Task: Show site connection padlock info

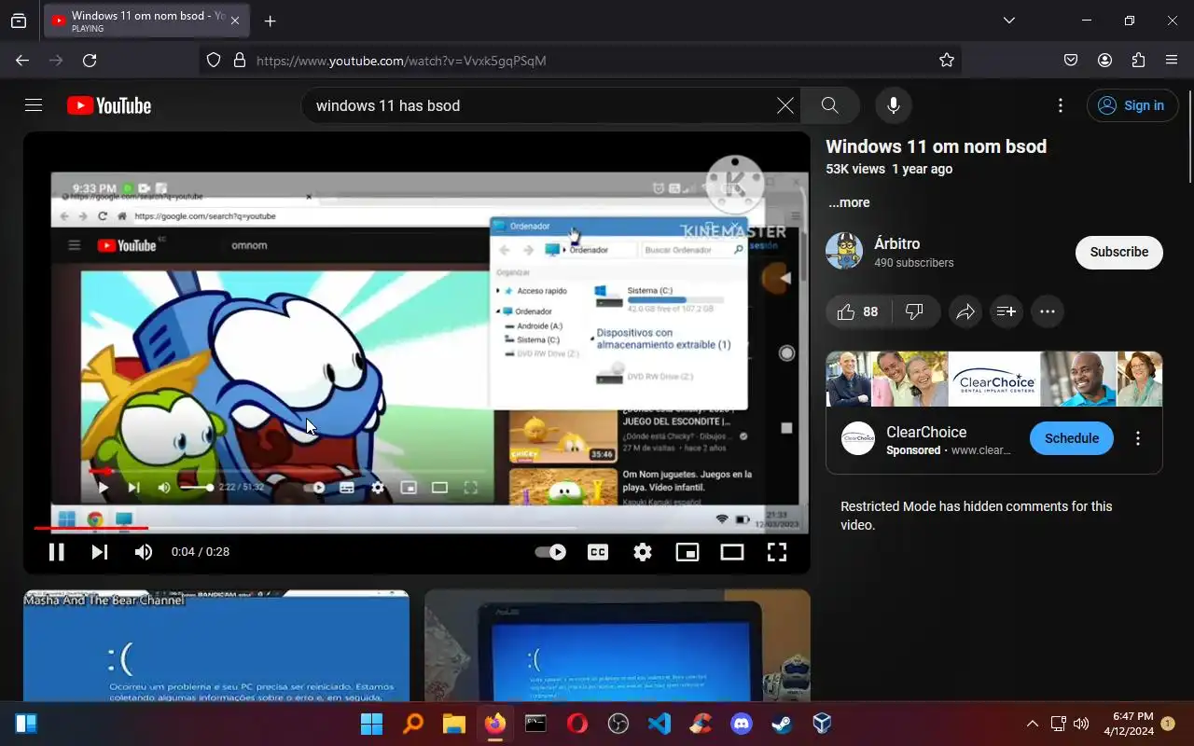Action: tap(239, 61)
